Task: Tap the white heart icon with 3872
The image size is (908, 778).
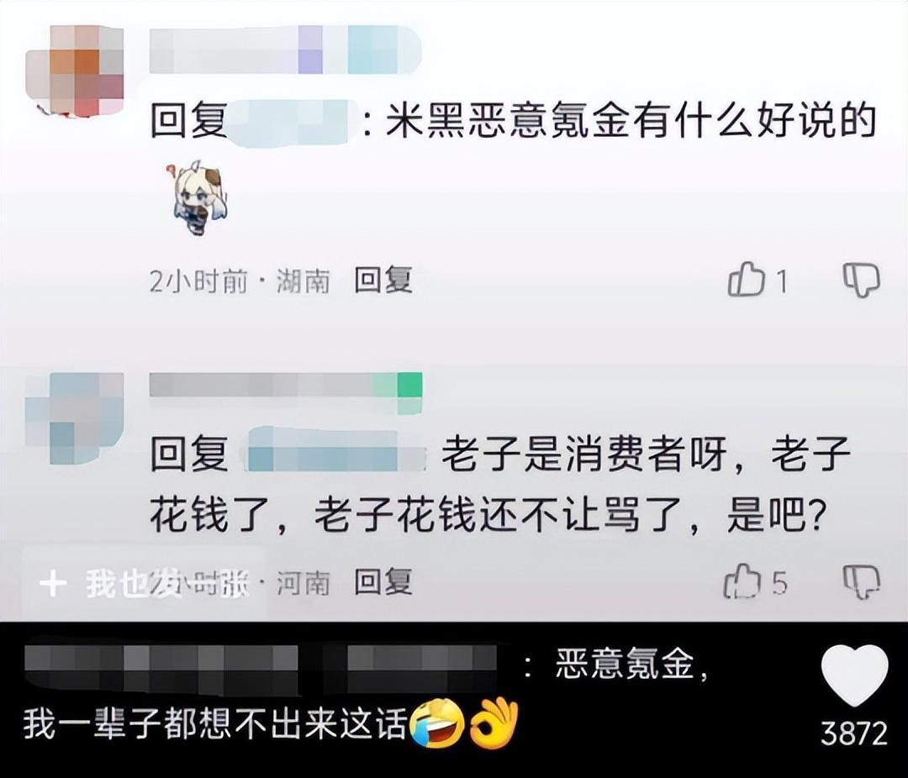Action: [855, 676]
